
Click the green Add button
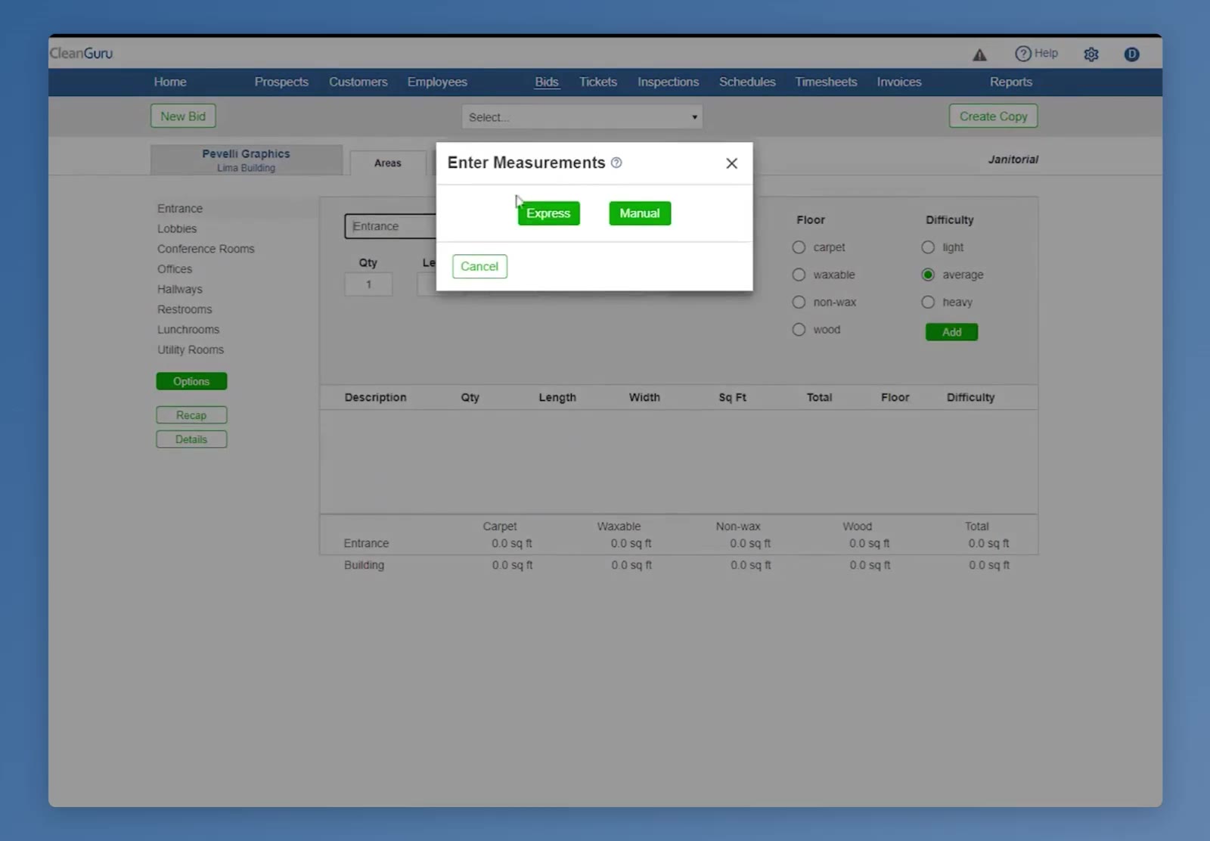coord(951,332)
